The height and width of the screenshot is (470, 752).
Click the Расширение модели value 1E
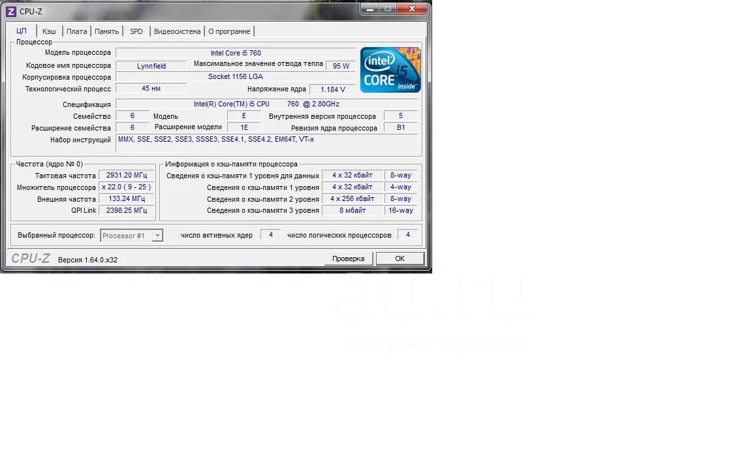(244, 127)
